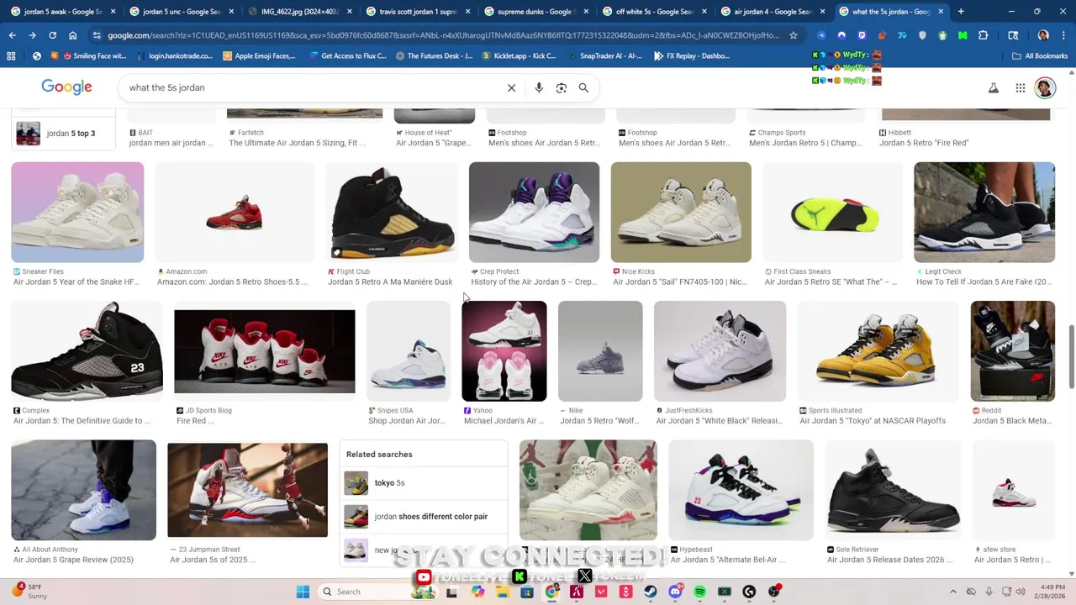
Task: Open Spotify from the taskbar
Action: click(x=699, y=592)
